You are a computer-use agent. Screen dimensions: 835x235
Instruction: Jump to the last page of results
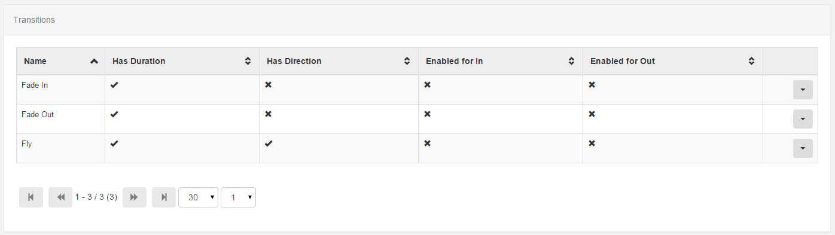(x=164, y=197)
